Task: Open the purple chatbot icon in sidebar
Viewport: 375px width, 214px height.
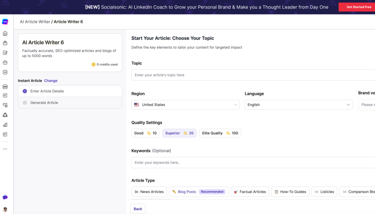Action: pyautogui.click(x=5, y=197)
